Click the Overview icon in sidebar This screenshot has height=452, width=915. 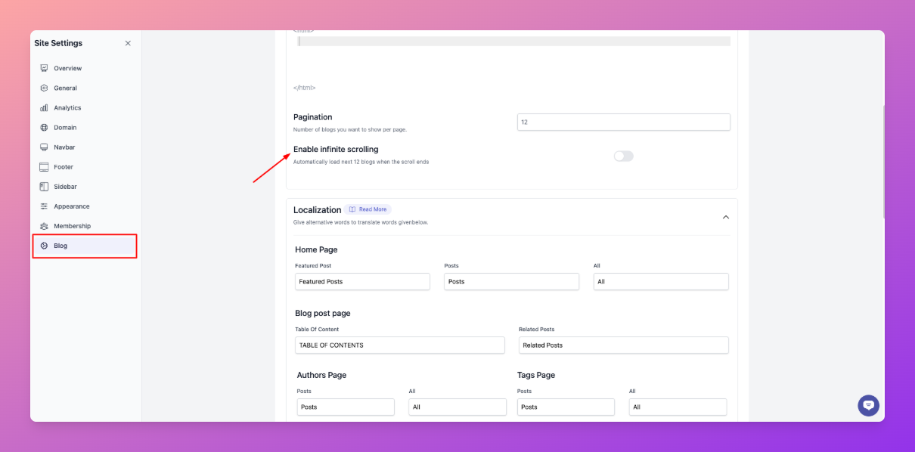point(45,68)
